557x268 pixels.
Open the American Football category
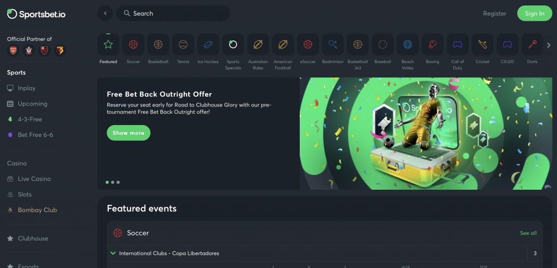(x=283, y=45)
